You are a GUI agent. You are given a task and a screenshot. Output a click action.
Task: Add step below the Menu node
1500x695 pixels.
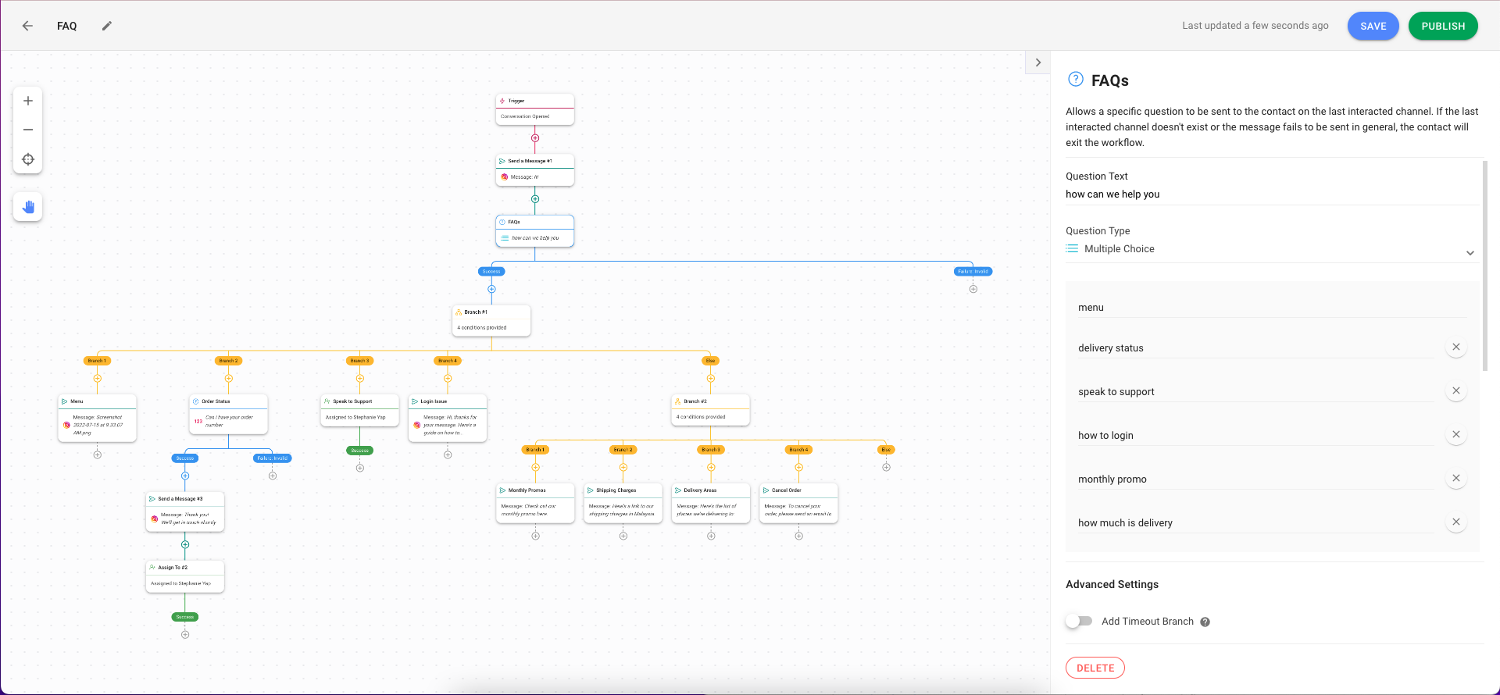97,454
